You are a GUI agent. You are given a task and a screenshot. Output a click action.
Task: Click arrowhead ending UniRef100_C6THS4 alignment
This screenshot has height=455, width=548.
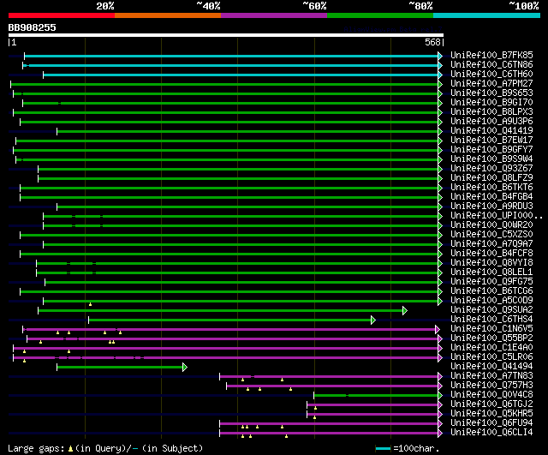click(x=373, y=320)
